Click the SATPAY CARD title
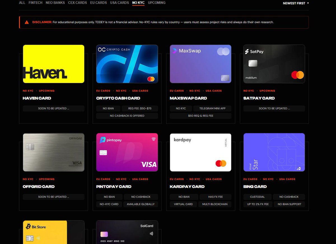Image resolution: width=336 pixels, height=244 pixels. point(259,98)
